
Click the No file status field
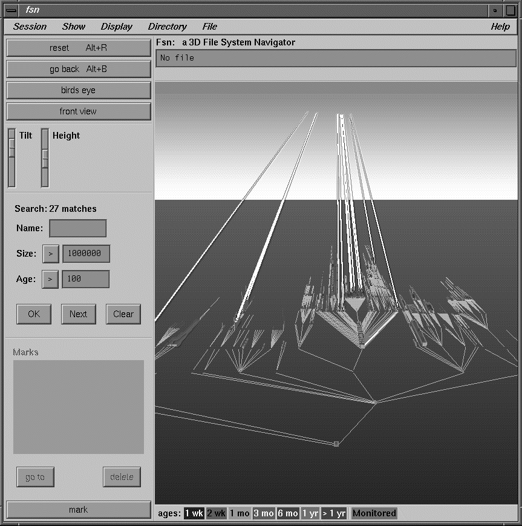click(x=336, y=58)
